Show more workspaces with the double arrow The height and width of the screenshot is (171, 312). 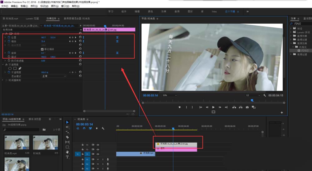point(247,11)
